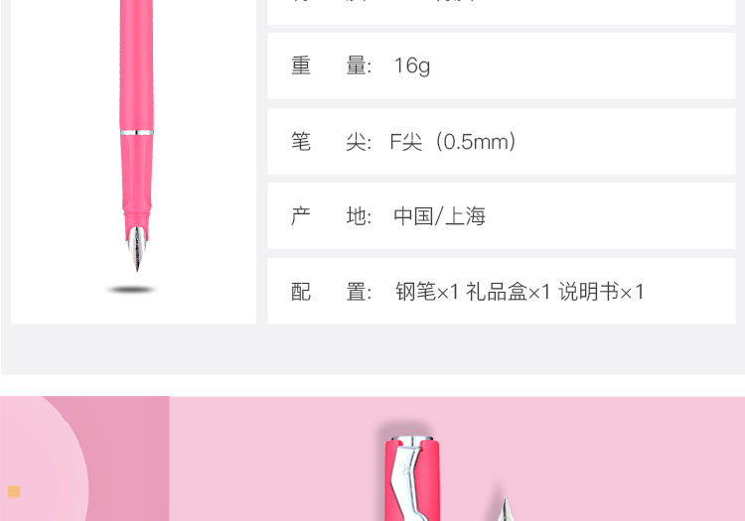Click the light pink circle shape on the banner
The image size is (745, 521).
coord(43,458)
